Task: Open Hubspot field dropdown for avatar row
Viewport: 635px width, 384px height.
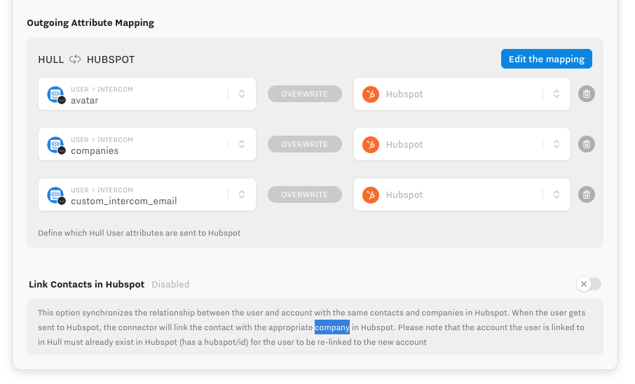Action: pos(557,94)
